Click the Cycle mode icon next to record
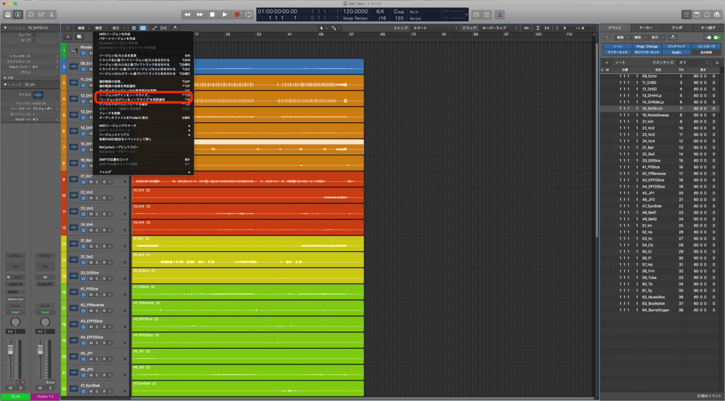The image size is (725, 401). click(x=249, y=14)
